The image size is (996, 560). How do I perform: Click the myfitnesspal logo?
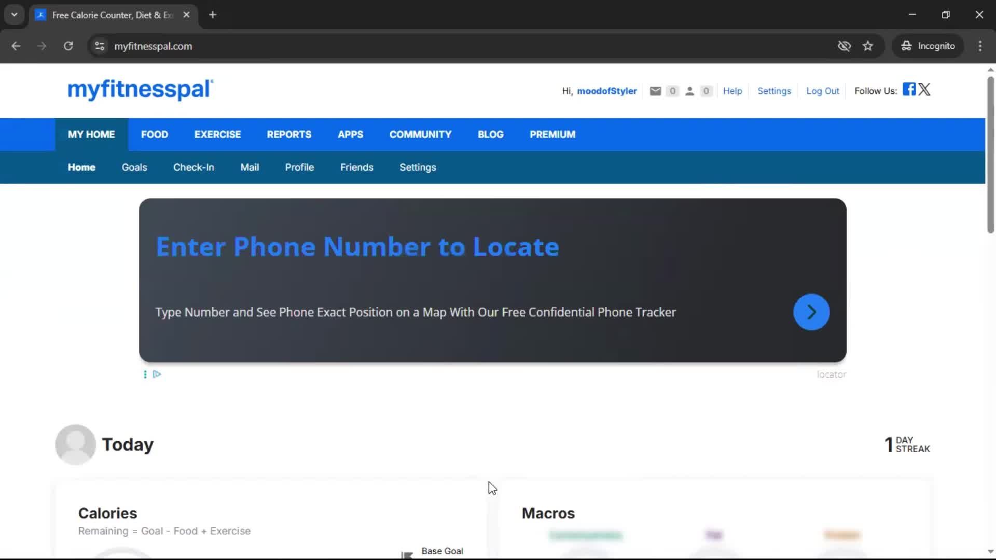(140, 90)
